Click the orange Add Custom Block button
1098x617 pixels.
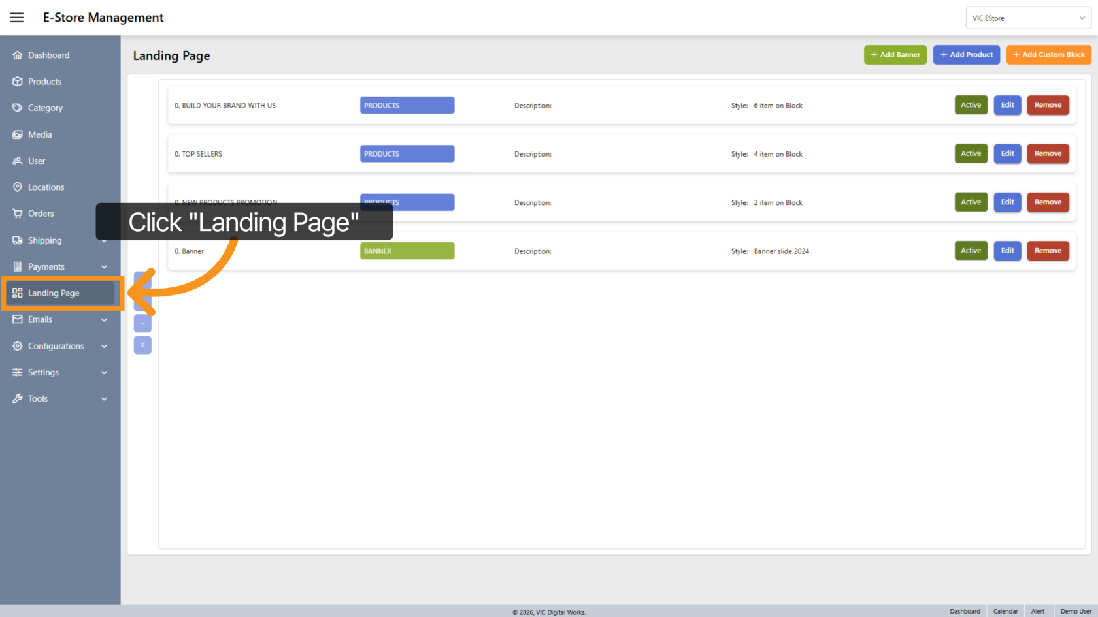1048,55
